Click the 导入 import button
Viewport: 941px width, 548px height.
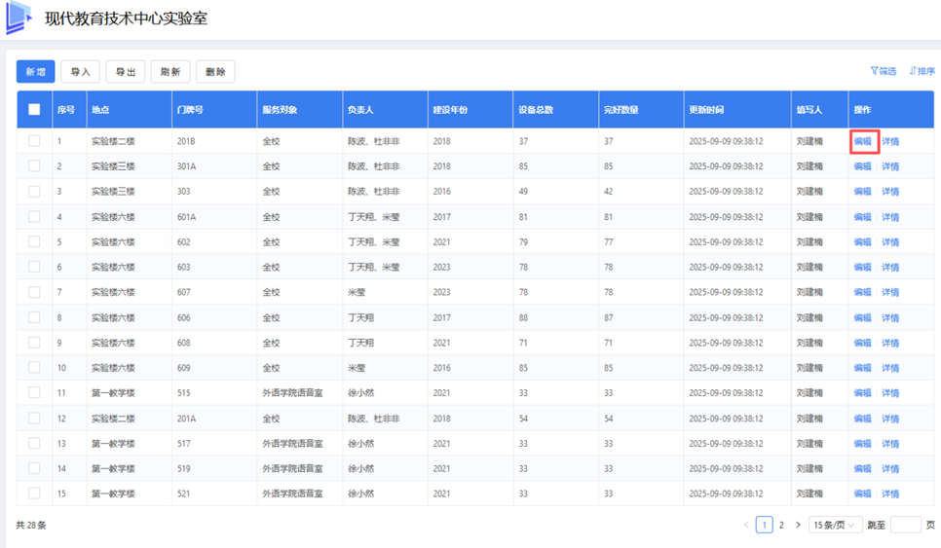[80, 72]
